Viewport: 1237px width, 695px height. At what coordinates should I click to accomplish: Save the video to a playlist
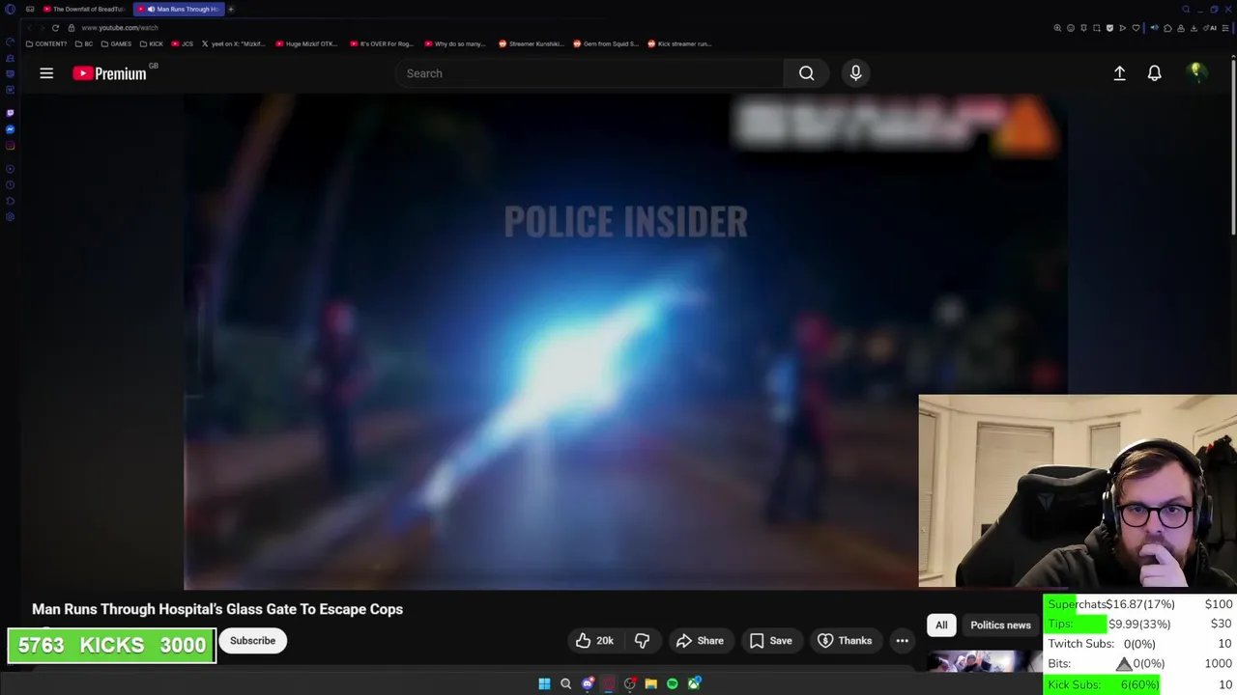pyautogui.click(x=770, y=641)
